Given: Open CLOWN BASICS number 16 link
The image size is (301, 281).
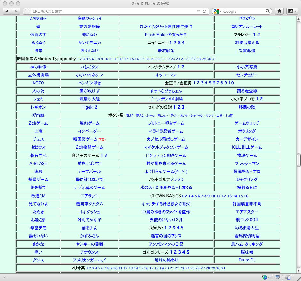Looking at the screenshot, I should pos(246,196).
